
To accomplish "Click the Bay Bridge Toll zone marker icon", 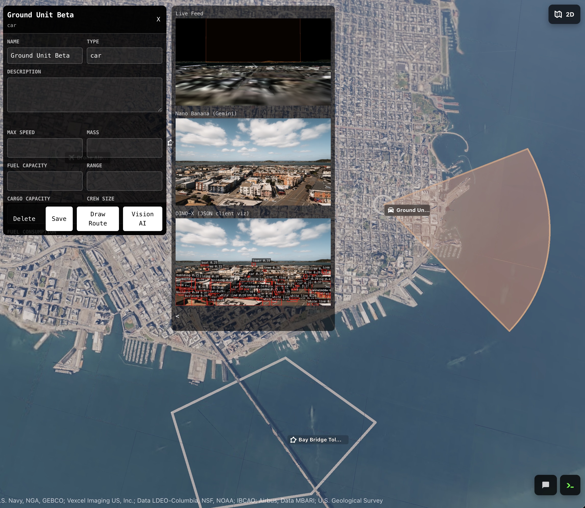I will tap(293, 440).
